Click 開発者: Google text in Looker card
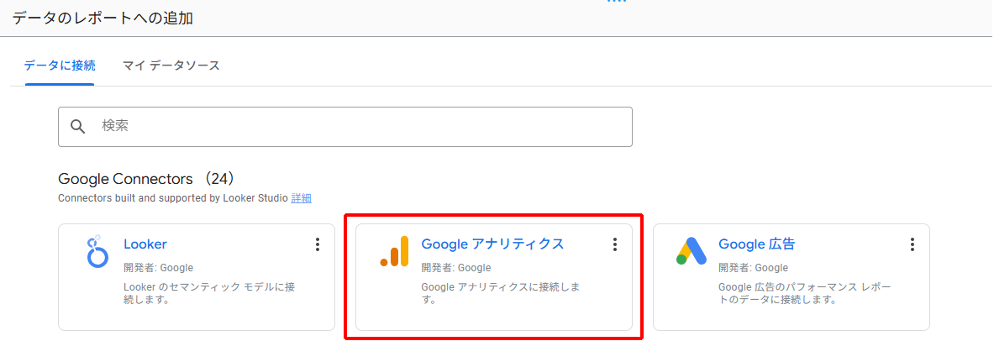The image size is (994, 341). (x=159, y=267)
